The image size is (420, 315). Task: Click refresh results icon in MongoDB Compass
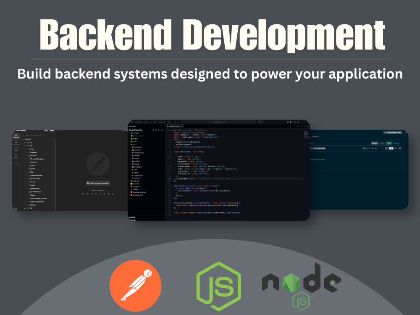coord(376,148)
